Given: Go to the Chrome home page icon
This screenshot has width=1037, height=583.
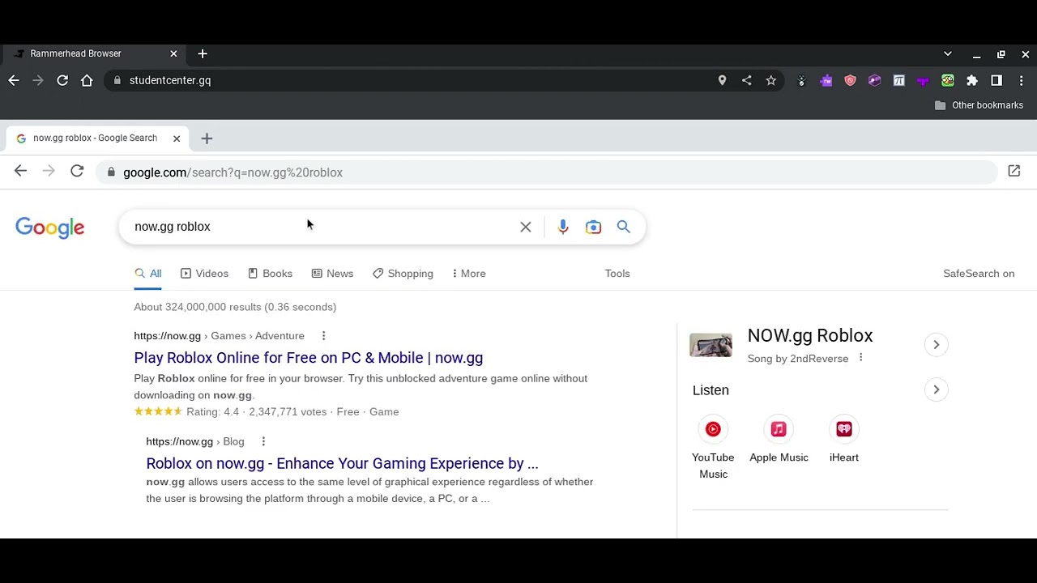Looking at the screenshot, I should click(x=87, y=80).
